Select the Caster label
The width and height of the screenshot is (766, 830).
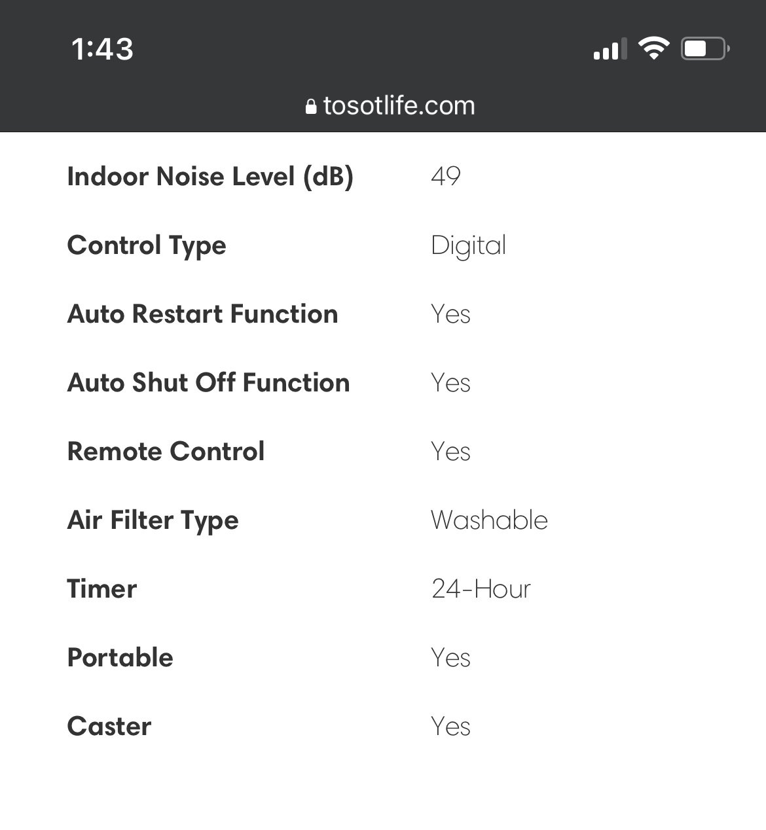click(x=109, y=727)
